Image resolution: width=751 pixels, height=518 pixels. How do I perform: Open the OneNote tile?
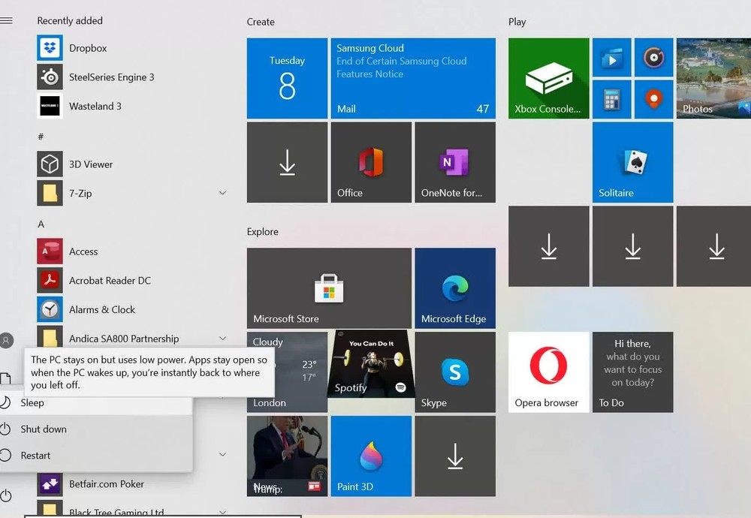[455, 162]
